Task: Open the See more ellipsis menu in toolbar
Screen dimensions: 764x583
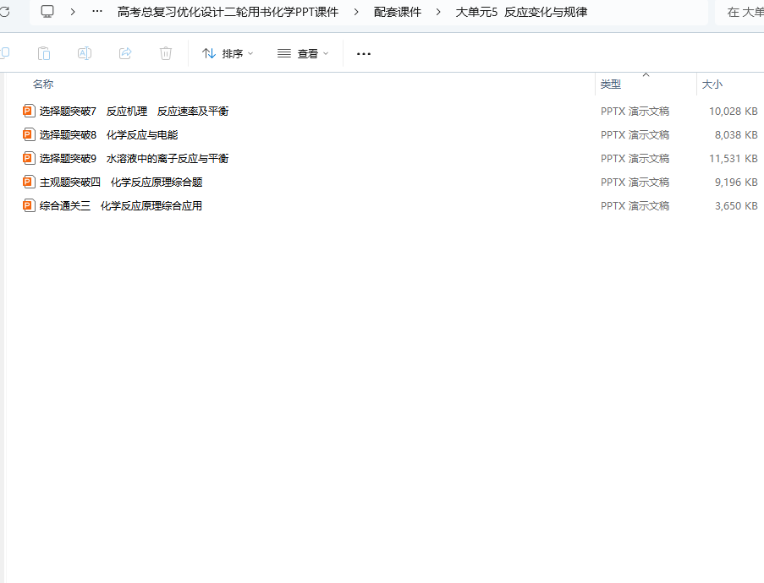Action: (x=364, y=53)
